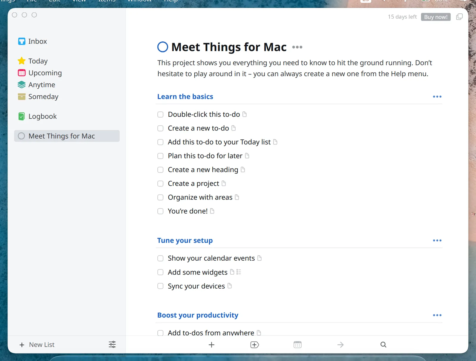This screenshot has height=361, width=476.
Task: Click the sidebar filter settings icon
Action: tap(112, 345)
